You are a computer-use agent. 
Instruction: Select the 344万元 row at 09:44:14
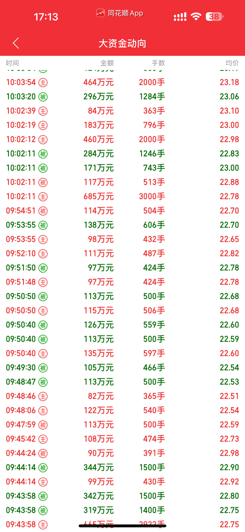coord(122,467)
